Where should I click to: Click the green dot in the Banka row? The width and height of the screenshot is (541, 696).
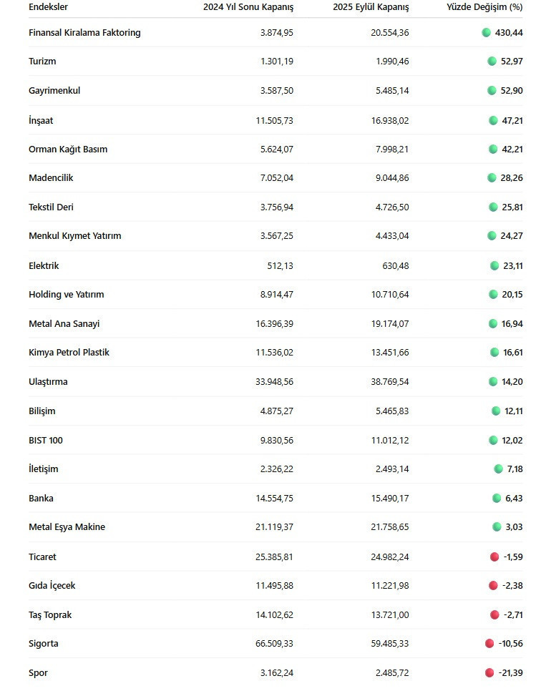(x=497, y=498)
